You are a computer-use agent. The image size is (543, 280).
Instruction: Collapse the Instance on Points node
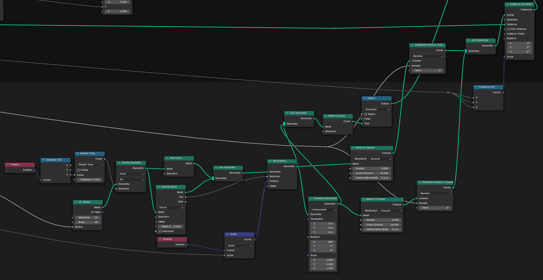point(507,4)
